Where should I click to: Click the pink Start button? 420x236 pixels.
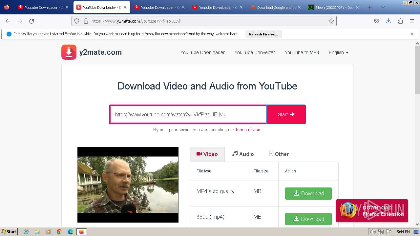286,114
